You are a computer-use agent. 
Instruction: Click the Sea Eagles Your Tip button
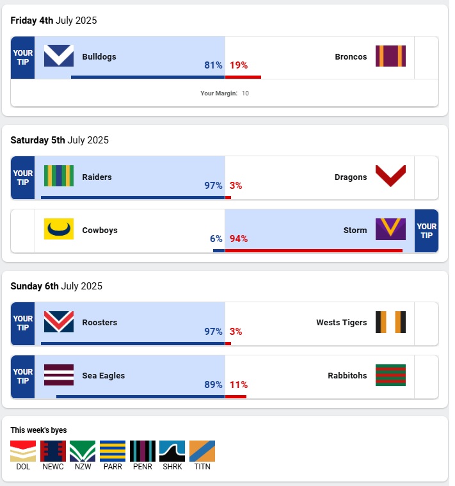tap(23, 376)
